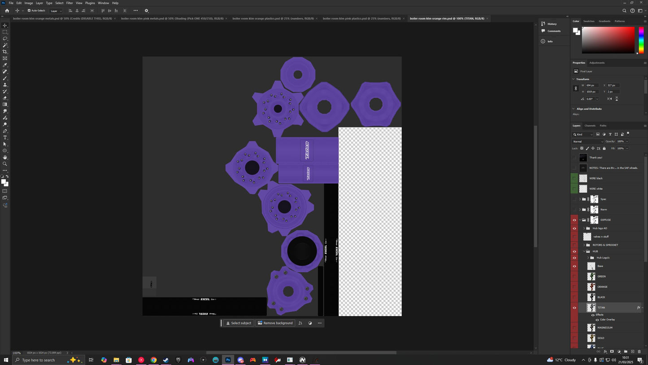Image resolution: width=648 pixels, height=365 pixels.
Task: Activate the Horizontal Type tool
Action: tap(5, 137)
